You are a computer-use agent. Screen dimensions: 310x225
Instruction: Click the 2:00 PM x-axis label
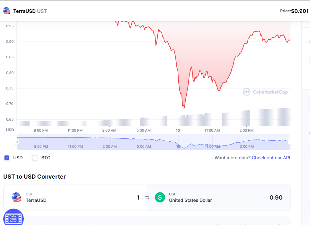[x=246, y=130]
